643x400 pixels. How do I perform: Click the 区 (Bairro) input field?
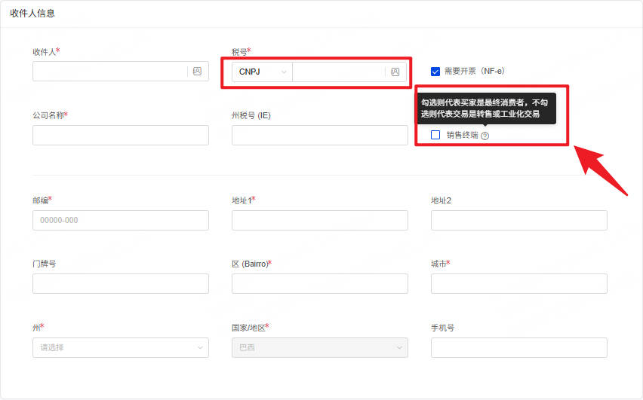pos(320,284)
